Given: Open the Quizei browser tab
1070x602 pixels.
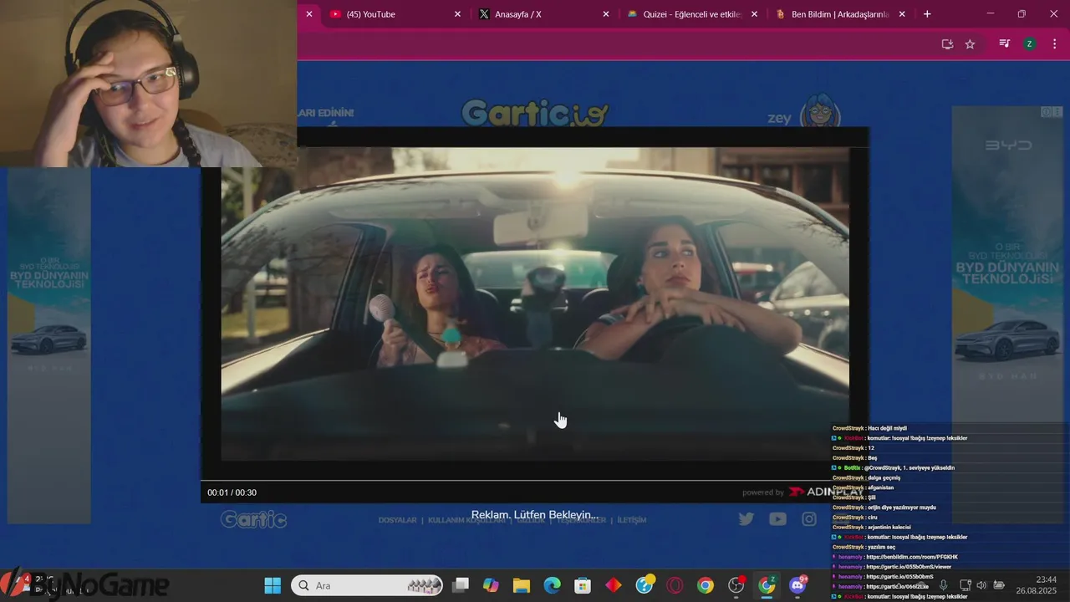Looking at the screenshot, I should pos(692,14).
